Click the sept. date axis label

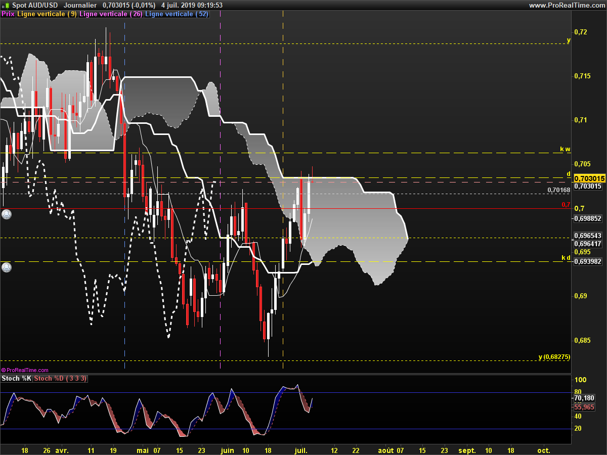click(x=467, y=450)
